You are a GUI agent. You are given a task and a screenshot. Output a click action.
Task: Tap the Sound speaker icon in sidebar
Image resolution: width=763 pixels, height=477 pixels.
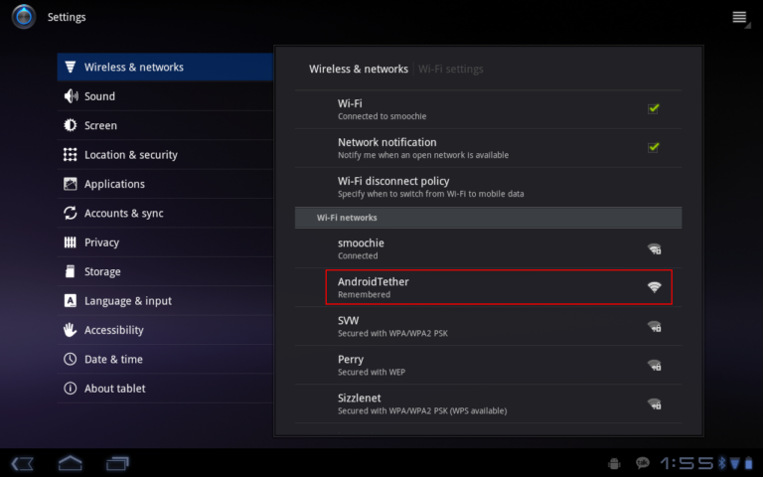[x=71, y=96]
